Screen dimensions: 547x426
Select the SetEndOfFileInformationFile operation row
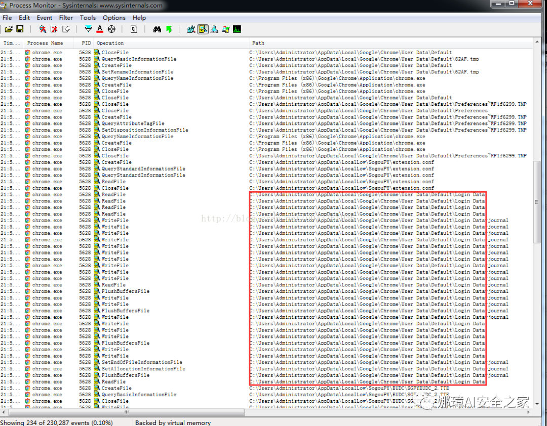click(266, 362)
